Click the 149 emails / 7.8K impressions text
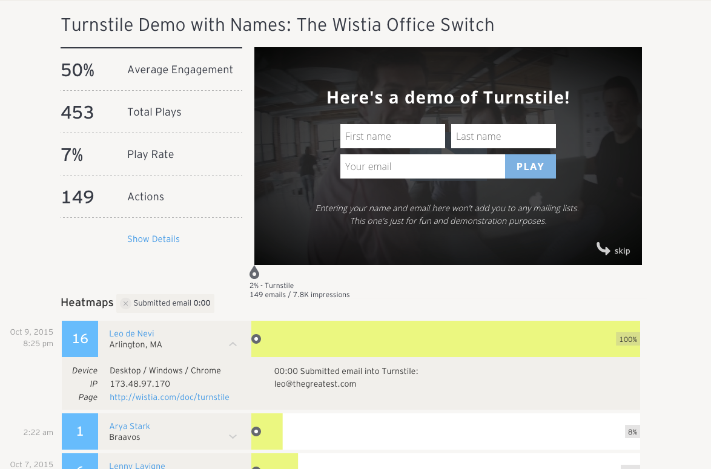 tap(300, 295)
